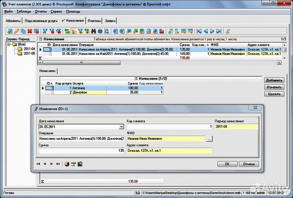Screen dimensions: 293x198
Task: Jump to last record using toolbar arrow
Action: click(x=219, y=31)
